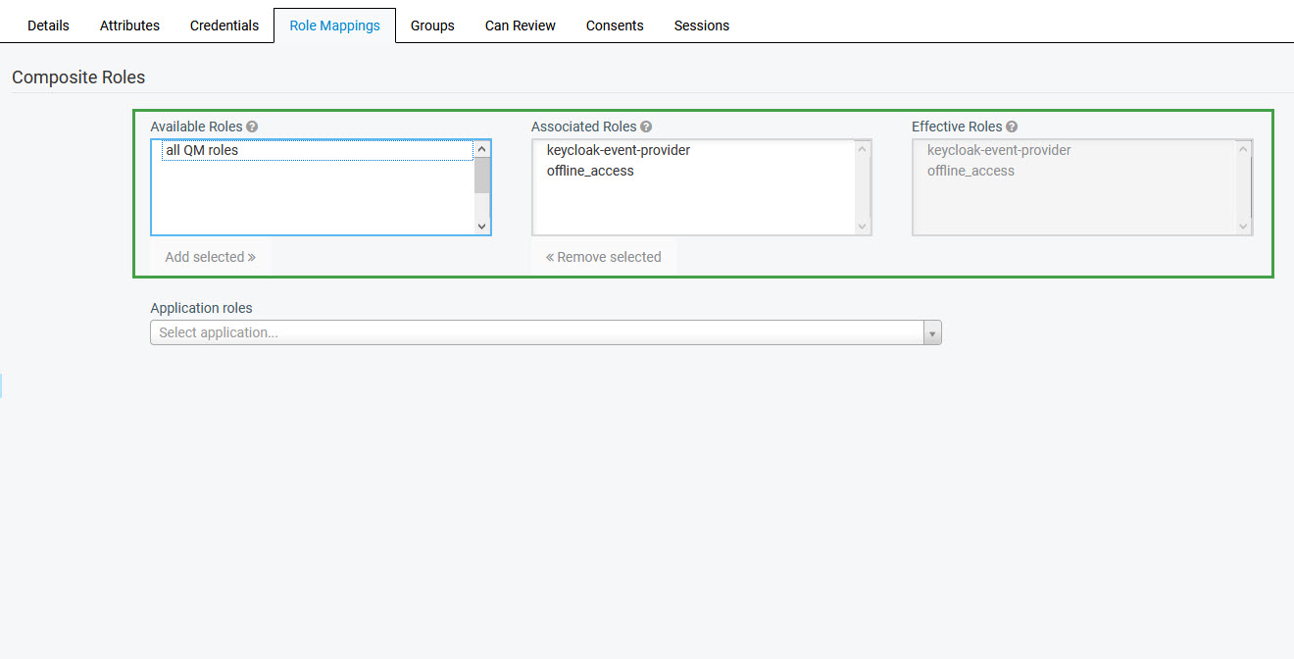Click Available Roles scrollbar down arrow
The height and width of the screenshot is (659, 1294).
[x=481, y=226]
